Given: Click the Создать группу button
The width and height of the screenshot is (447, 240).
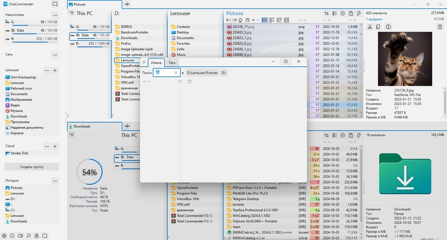Looking at the screenshot, I should click(x=32, y=167).
